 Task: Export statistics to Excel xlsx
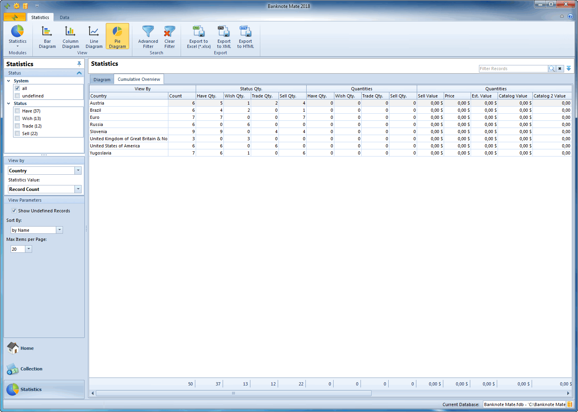pos(198,36)
